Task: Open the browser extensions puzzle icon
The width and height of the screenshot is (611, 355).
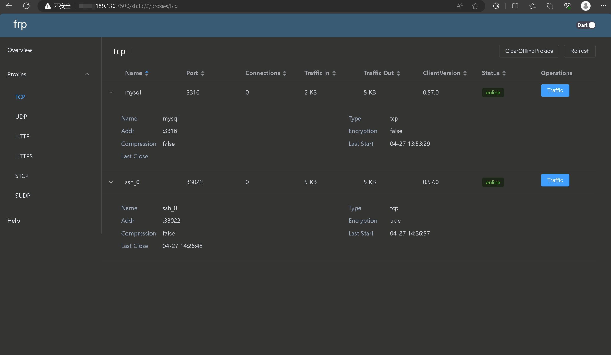Action: 496,6
